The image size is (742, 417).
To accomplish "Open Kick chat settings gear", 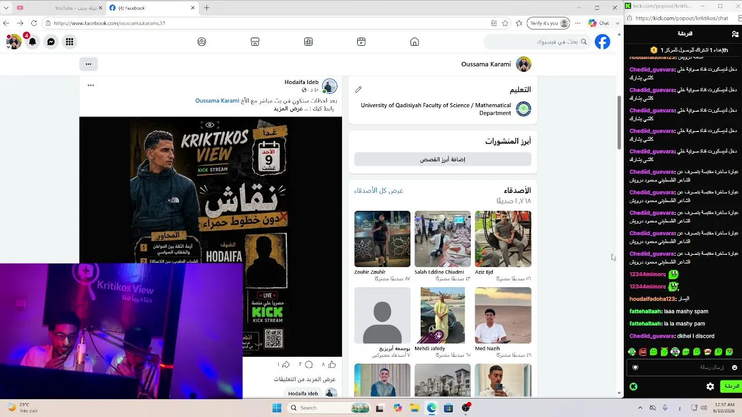I will tap(710, 386).
